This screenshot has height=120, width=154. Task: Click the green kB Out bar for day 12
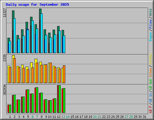point(60,99)
